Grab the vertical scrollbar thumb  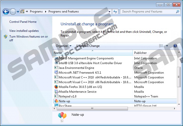179,77
